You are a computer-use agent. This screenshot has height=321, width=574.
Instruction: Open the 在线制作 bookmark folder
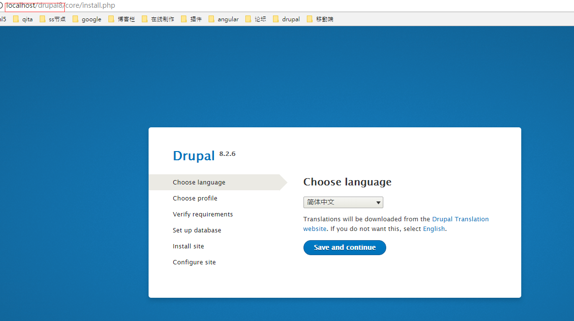pos(158,19)
